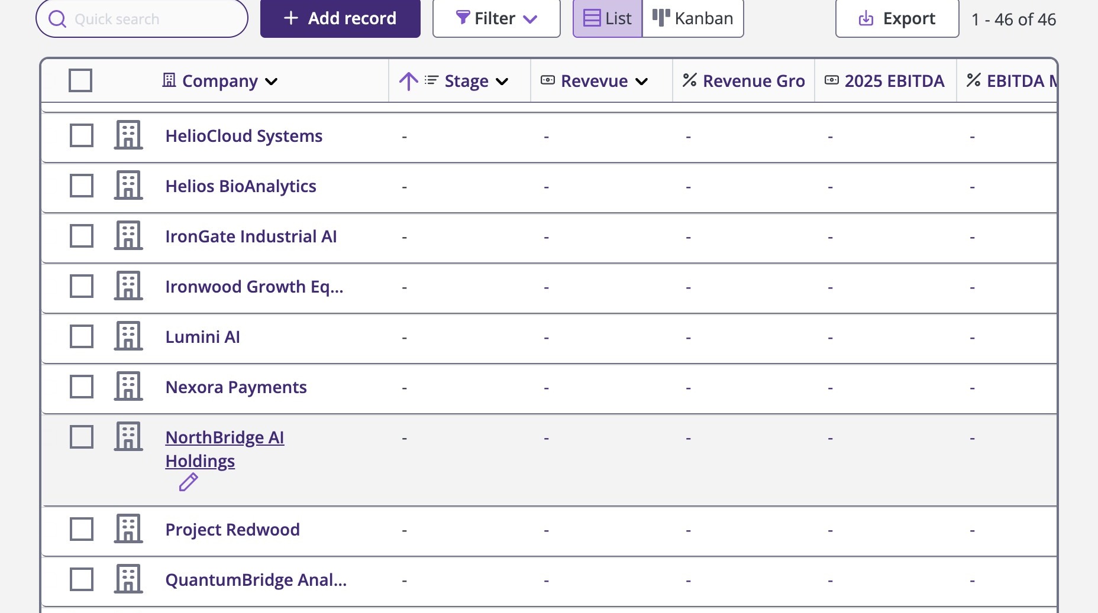Click the building icon beside HelioCloud Systems
This screenshot has height=613, width=1098.
pyautogui.click(x=128, y=135)
